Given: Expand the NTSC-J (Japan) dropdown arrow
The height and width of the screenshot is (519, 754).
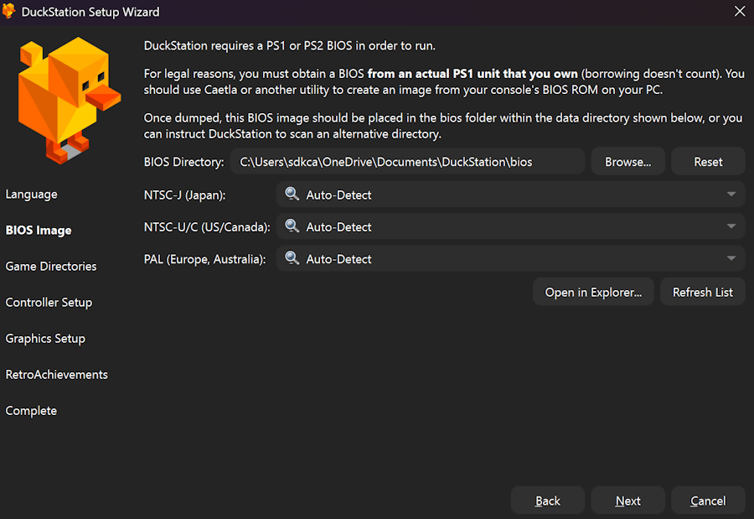Looking at the screenshot, I should pyautogui.click(x=731, y=195).
